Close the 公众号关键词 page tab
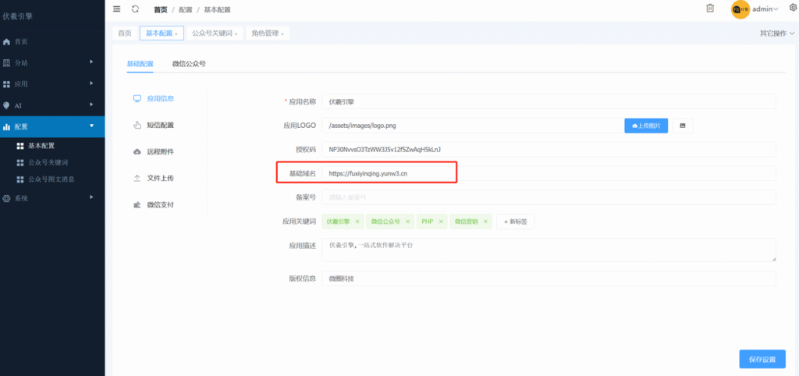 (x=236, y=34)
